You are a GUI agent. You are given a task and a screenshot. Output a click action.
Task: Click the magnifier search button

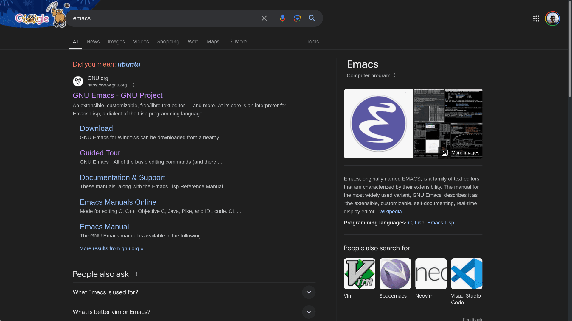pyautogui.click(x=312, y=18)
